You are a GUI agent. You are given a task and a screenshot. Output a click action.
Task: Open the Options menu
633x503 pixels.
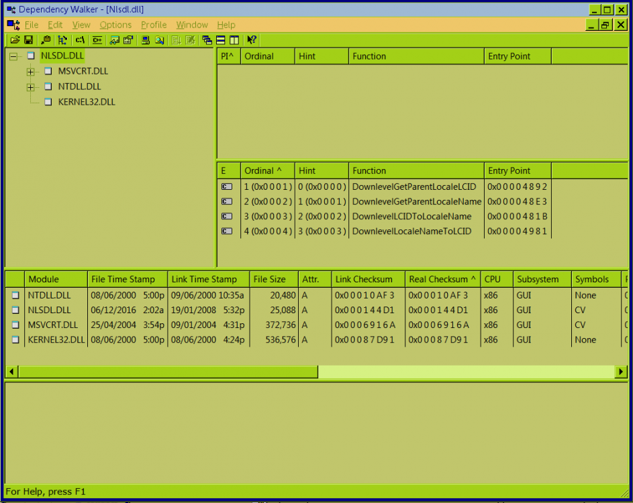coord(115,25)
